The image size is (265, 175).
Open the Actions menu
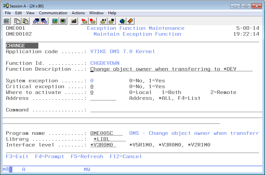tap(78, 13)
